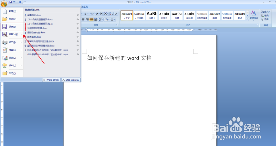The height and width of the screenshot is (146, 276).
Task: Expand the 打印 submenu arrow
Action: coord(21,43)
